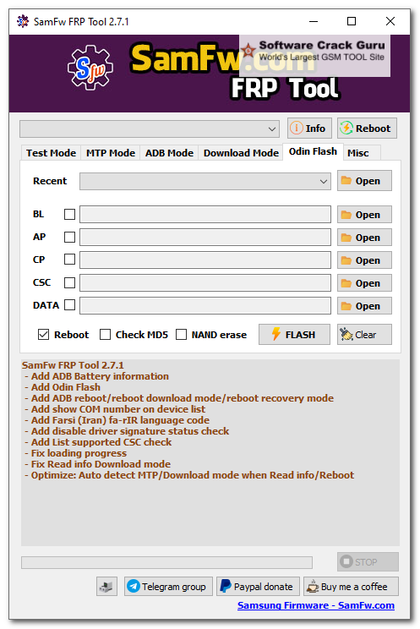Image resolution: width=420 pixels, height=629 pixels.
Task: Enable the DATA checkbox
Action: click(x=70, y=305)
